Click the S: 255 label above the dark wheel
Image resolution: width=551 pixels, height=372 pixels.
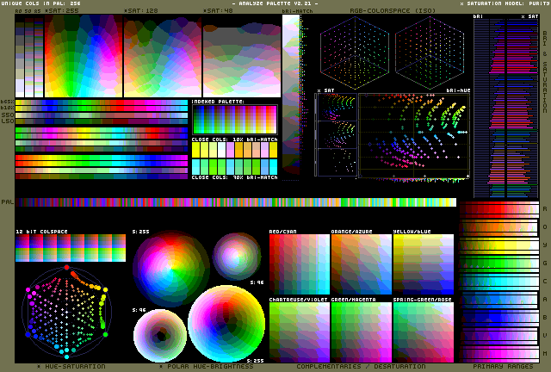tap(140, 232)
